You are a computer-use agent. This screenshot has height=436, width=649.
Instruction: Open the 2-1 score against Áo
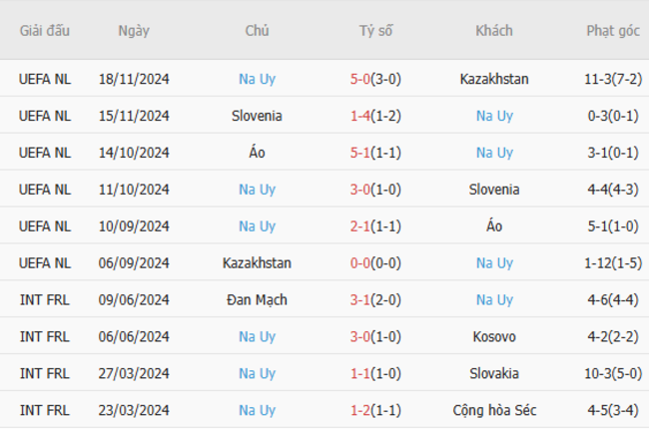[361, 226]
